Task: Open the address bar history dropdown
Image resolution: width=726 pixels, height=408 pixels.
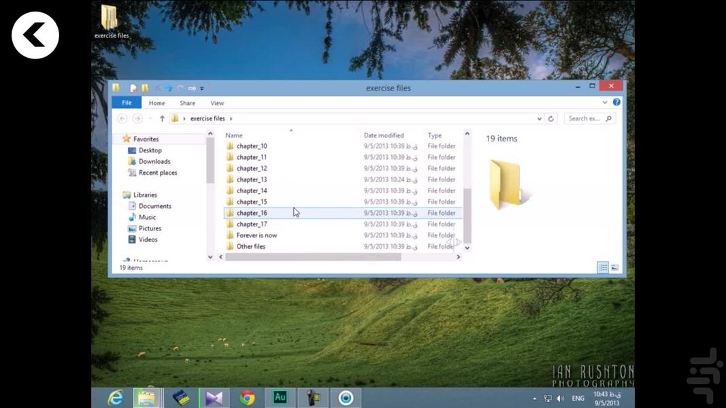Action: click(540, 118)
